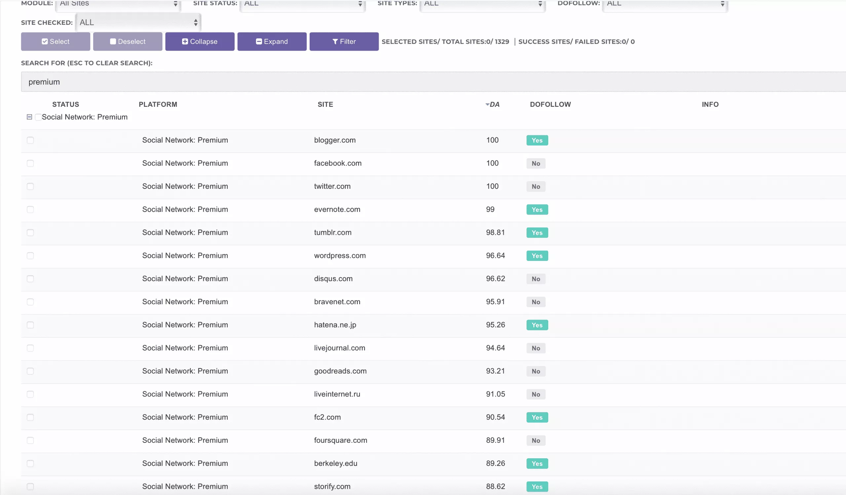Open the DOFOLLOW filter dropdown
Viewport: 846px width, 495px height.
pyautogui.click(x=665, y=4)
